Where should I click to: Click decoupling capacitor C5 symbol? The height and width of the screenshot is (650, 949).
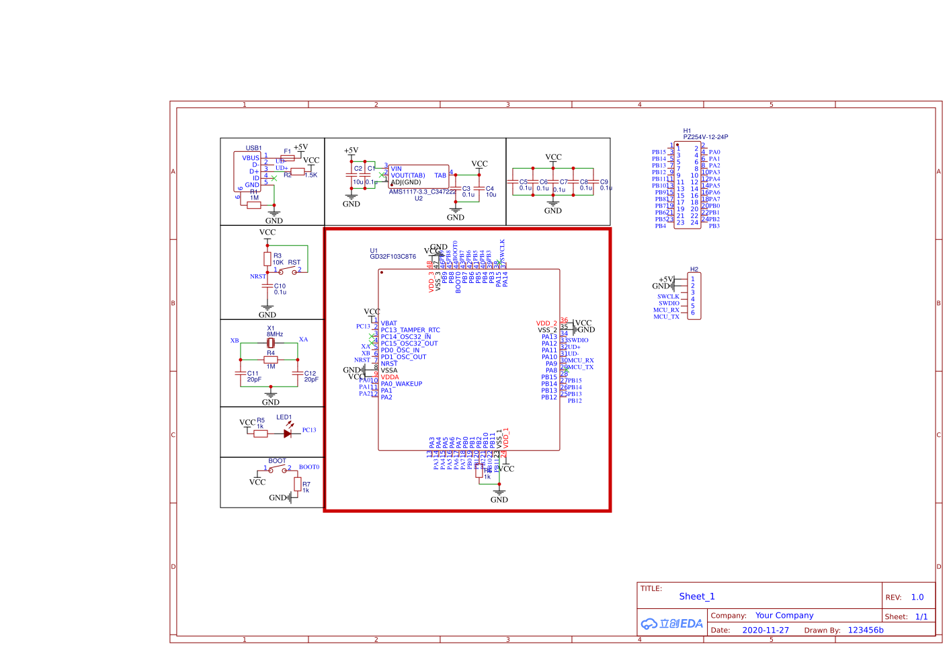click(x=513, y=182)
